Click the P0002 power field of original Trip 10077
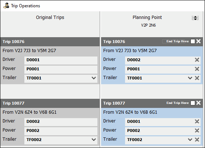205x148 pixels. tap(61, 131)
